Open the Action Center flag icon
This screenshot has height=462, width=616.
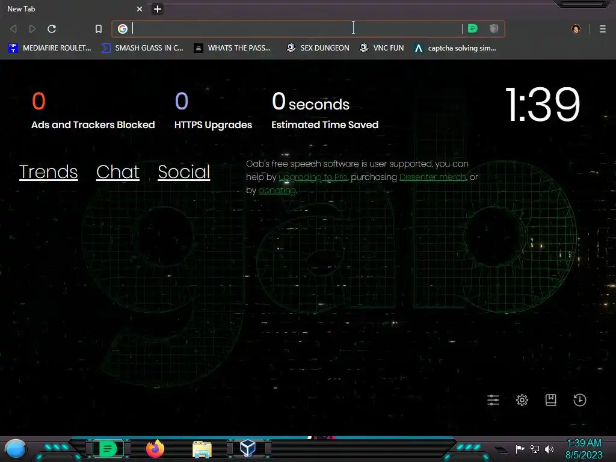pyautogui.click(x=520, y=449)
